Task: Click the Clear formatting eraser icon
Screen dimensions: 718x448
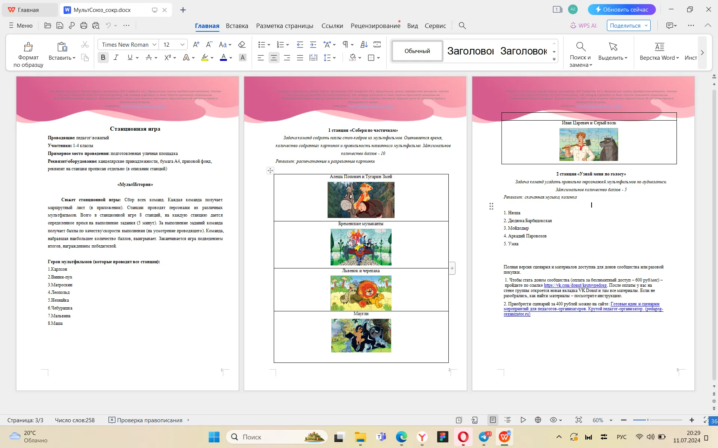Action: (x=242, y=44)
